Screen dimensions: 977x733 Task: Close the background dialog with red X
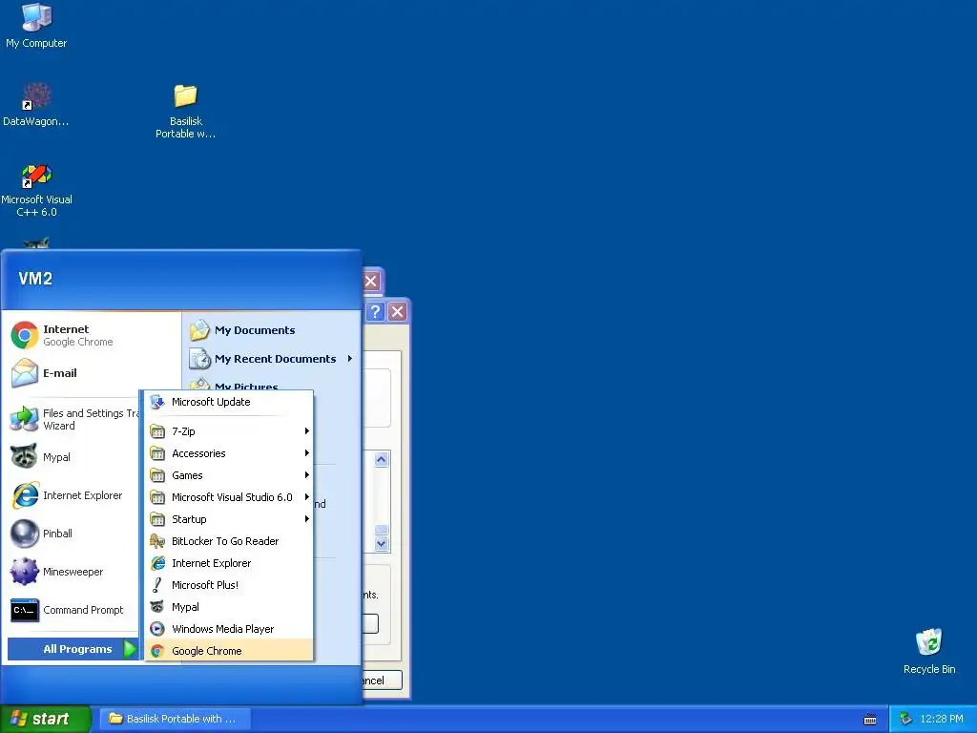[x=398, y=312]
